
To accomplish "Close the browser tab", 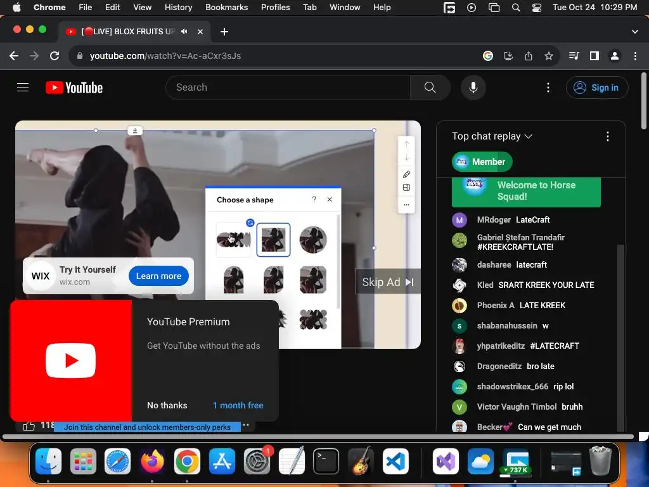I will (x=200, y=32).
